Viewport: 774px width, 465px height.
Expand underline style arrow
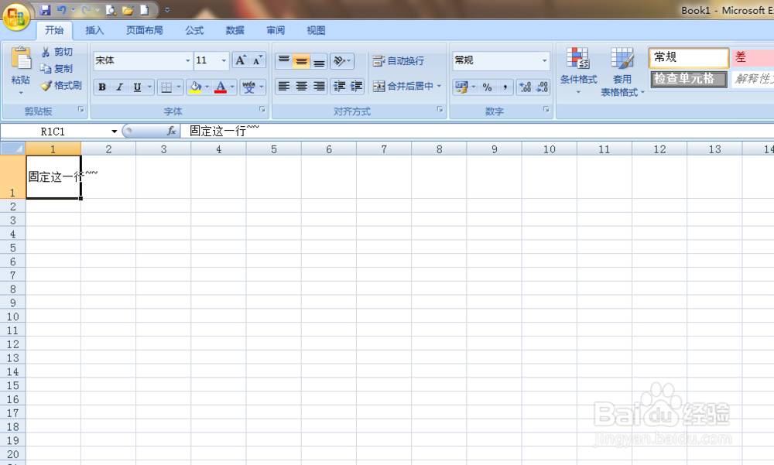click(x=149, y=87)
